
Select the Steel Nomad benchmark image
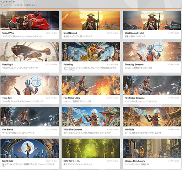(91, 20)
